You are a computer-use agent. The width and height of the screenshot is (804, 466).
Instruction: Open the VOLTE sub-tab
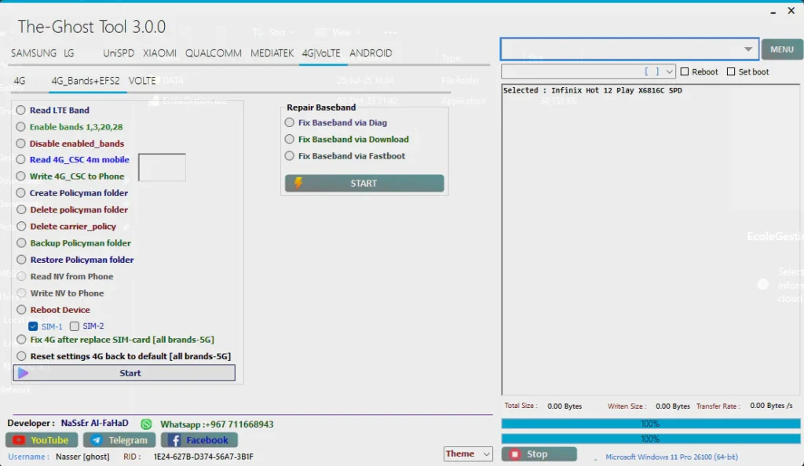tap(142, 81)
